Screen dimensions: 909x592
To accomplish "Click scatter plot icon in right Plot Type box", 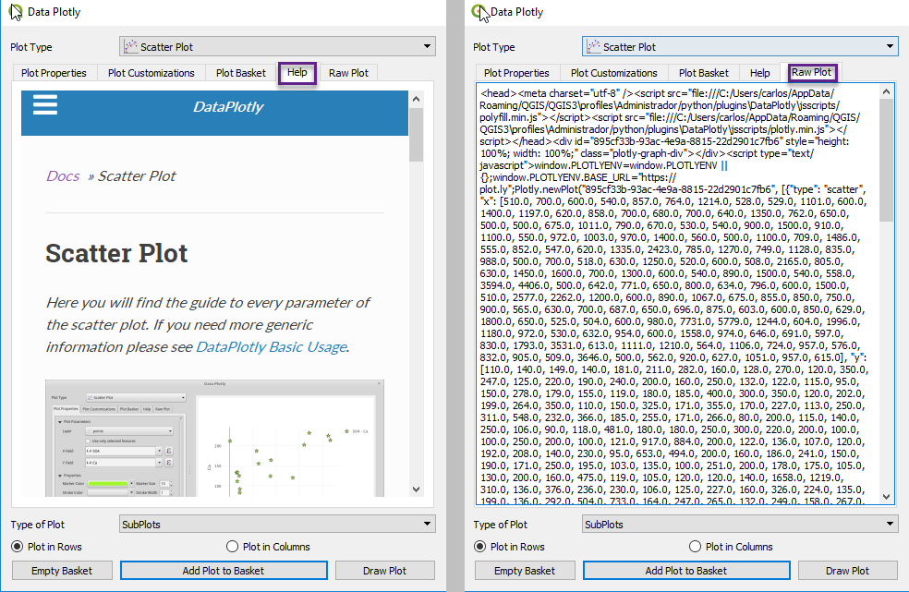I will (x=593, y=46).
